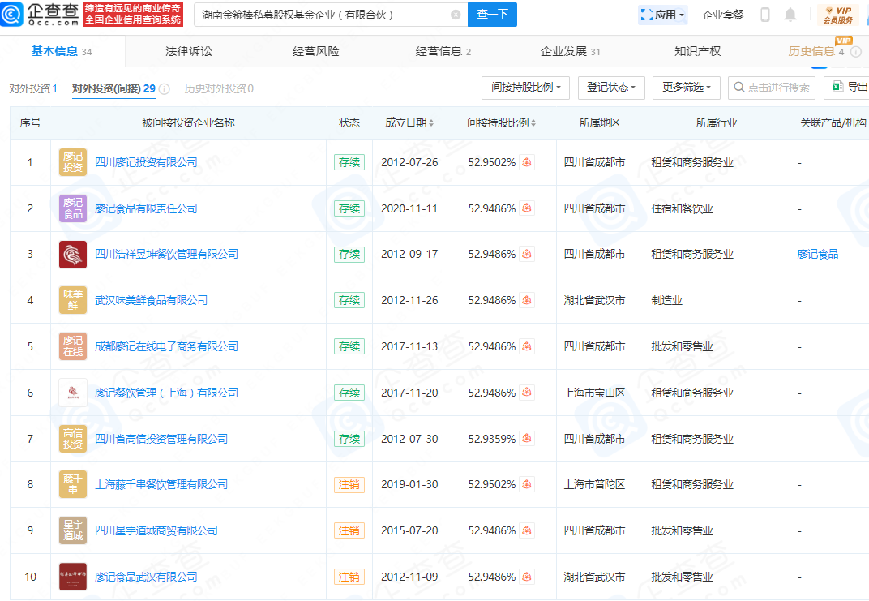The image size is (869, 601).
Task: Open company link 四川廖记投资有限公司
Action: pos(146,162)
